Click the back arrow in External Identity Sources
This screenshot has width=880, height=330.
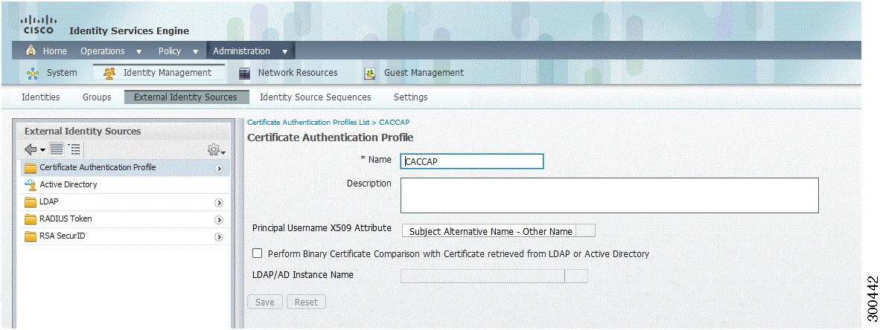[31, 149]
